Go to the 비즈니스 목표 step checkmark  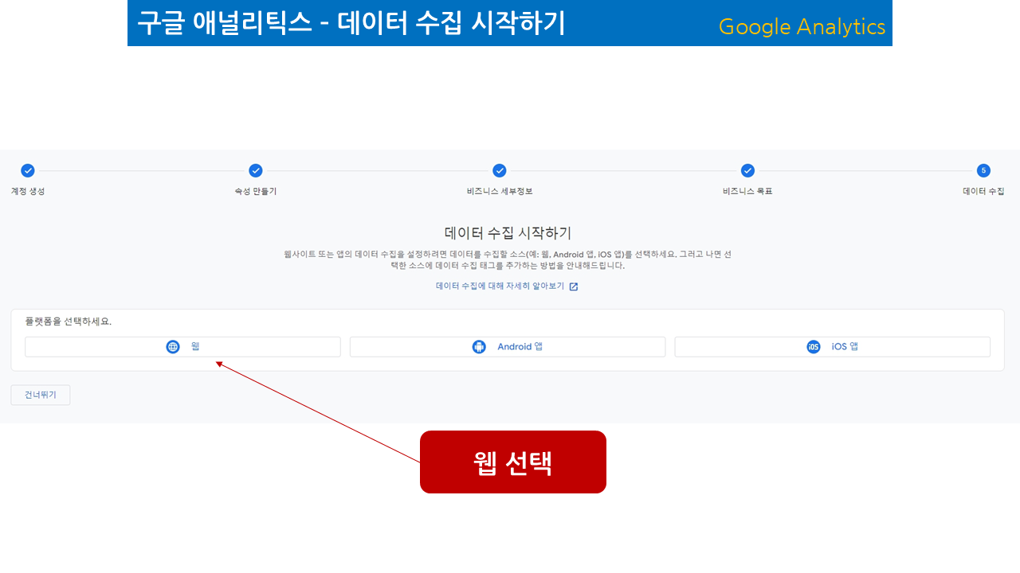747,170
